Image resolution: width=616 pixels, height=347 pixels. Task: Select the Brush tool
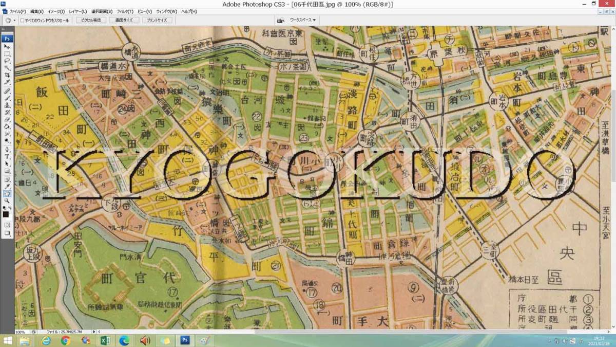pyautogui.click(x=7, y=98)
